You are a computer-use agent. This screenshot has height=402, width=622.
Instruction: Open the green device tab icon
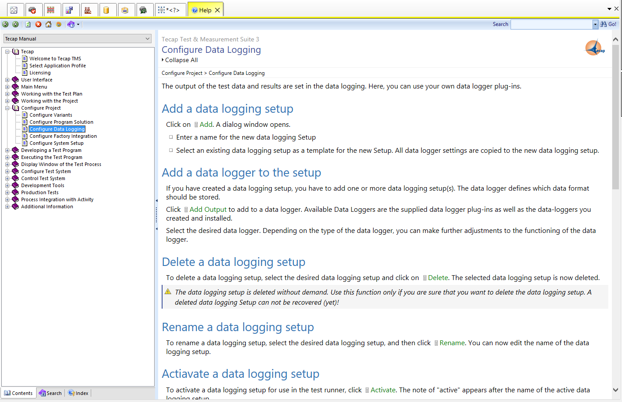pyautogui.click(x=143, y=10)
